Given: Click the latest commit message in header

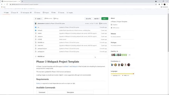Looking at the screenshot, I should coord(55,23).
